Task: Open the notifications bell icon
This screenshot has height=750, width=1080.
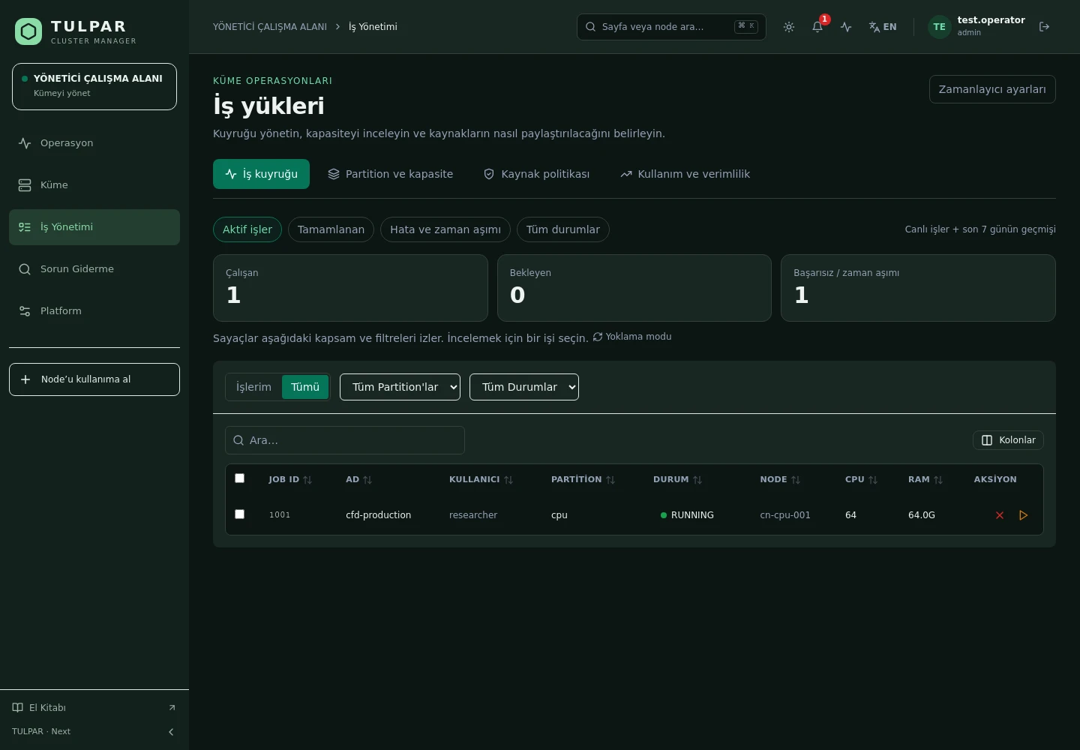Action: (817, 27)
